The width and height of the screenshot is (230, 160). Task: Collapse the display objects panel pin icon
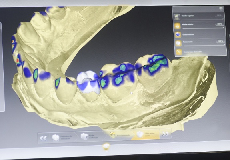coord(221,9)
